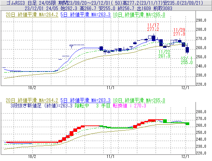
Task: Click the period text 期間23/09/20～23/12/01
Action: pyautogui.click(x=85, y=3)
